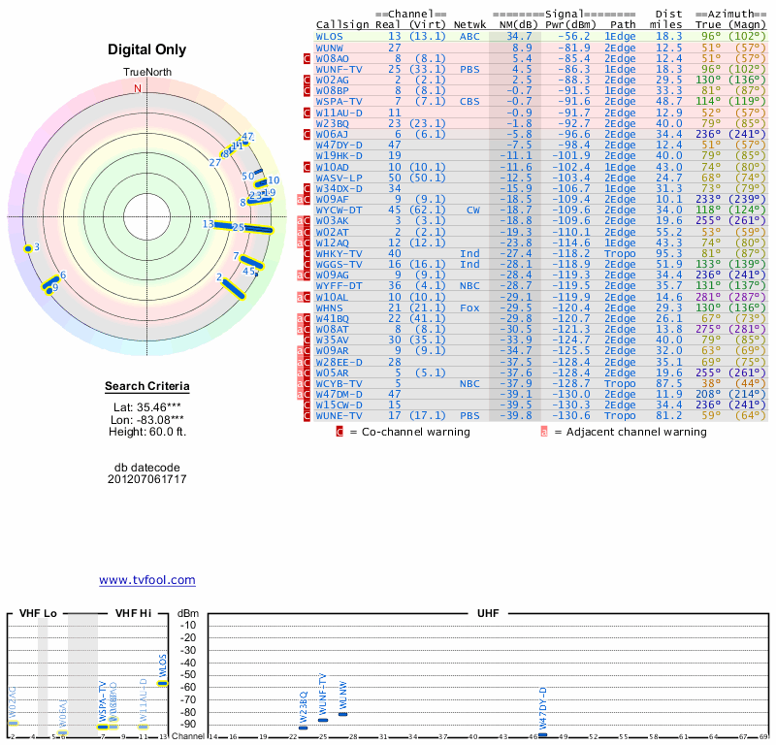Click the co-channel warning icon beside W08AO
The image size is (776, 745).
click(307, 59)
